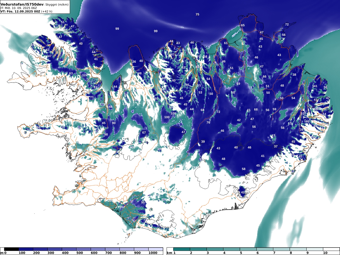Click the dark navy 100–200 m legend swatch
The height and width of the screenshot is (255, 340).
(x=26, y=249)
